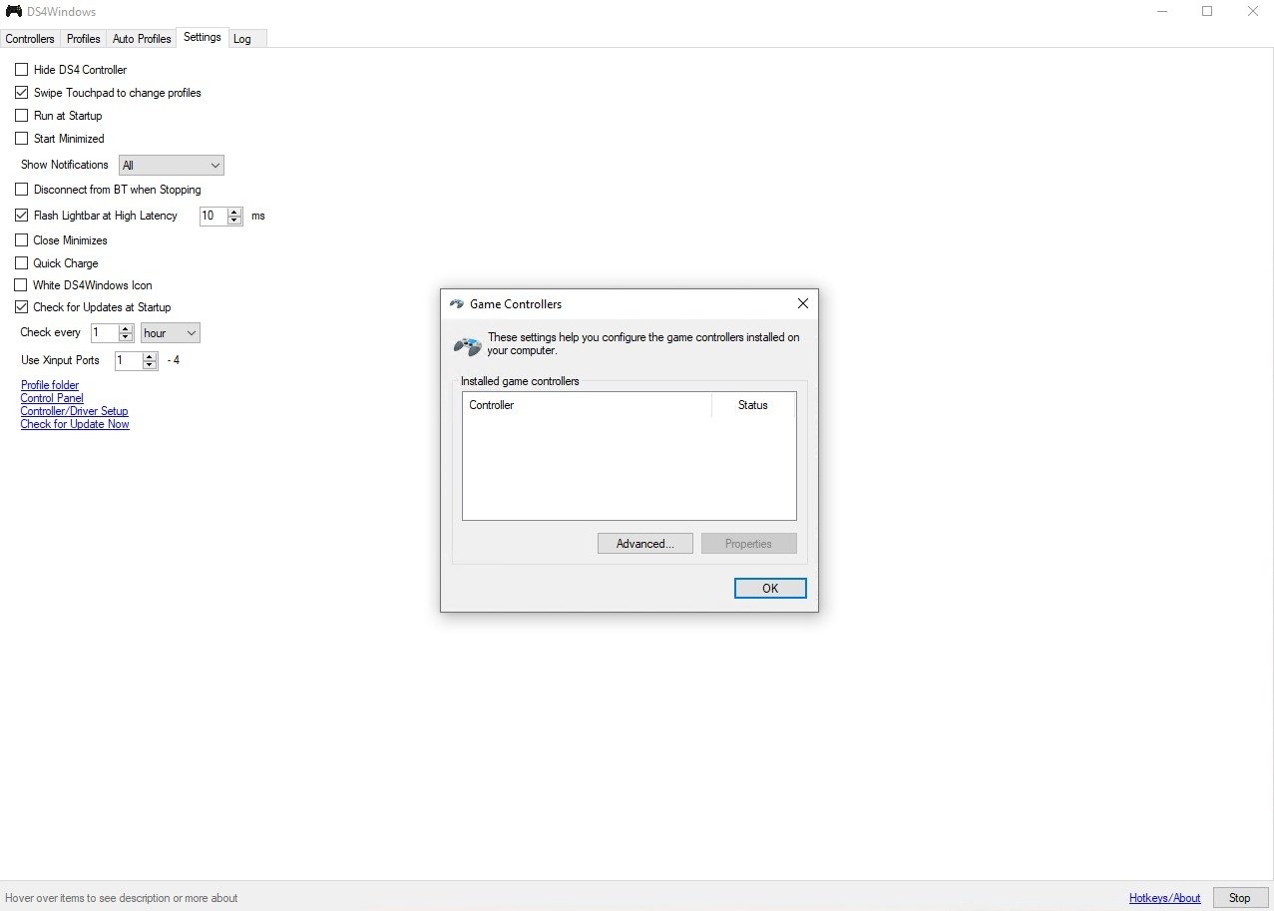Click the Game Controllers dialog title icon
This screenshot has height=911, width=1274.
coord(457,304)
